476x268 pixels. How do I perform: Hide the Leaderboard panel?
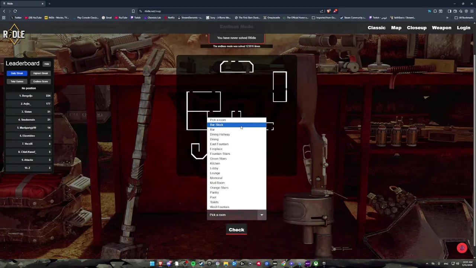[x=47, y=64]
